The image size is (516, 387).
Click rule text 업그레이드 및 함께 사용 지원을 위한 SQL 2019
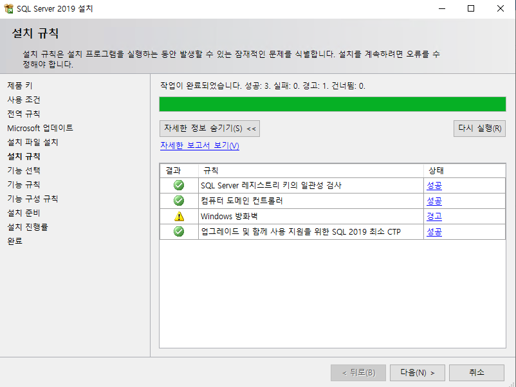[284, 232]
